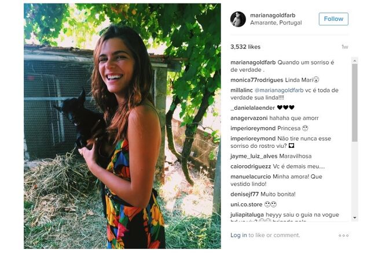Open the post author's profile avatar
Viewport: 382px width, 253px height.
pos(238,19)
